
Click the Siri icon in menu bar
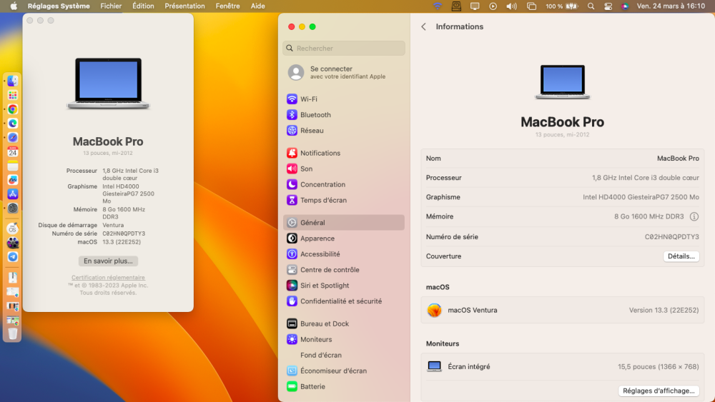tap(625, 6)
